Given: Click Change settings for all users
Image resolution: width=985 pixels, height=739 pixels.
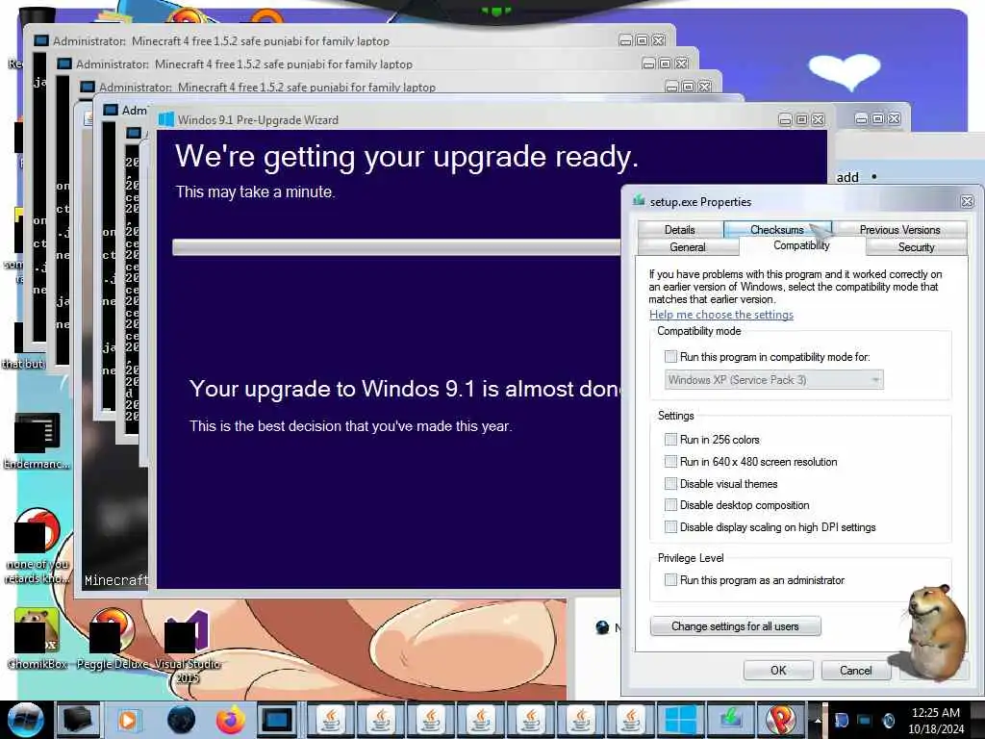Looking at the screenshot, I should (x=735, y=625).
